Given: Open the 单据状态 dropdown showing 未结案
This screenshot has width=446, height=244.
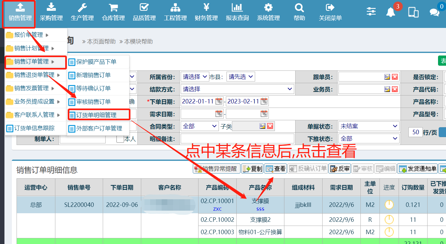Looking at the screenshot, I should pos(368,126).
